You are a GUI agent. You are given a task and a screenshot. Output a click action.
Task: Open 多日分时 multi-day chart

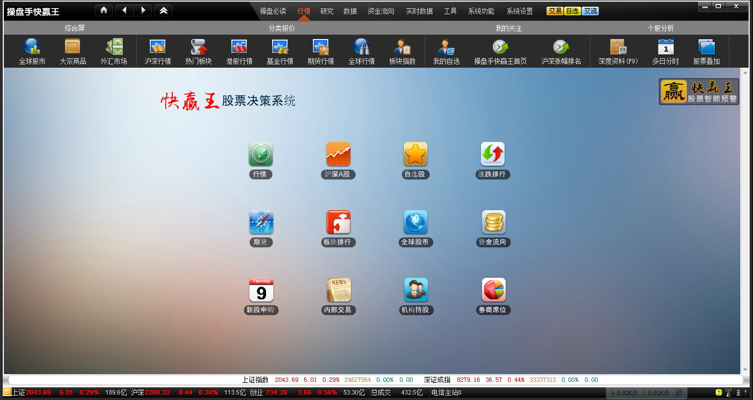click(665, 52)
